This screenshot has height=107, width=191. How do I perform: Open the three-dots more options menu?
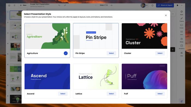pos(173,14)
